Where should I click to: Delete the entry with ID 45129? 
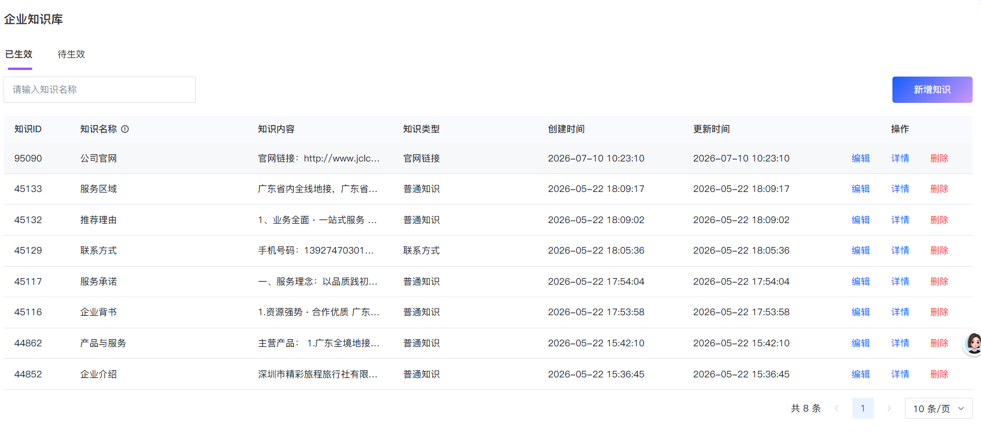tap(939, 251)
